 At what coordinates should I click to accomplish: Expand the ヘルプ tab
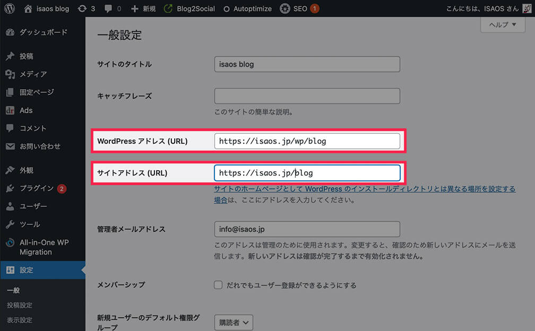click(x=503, y=24)
